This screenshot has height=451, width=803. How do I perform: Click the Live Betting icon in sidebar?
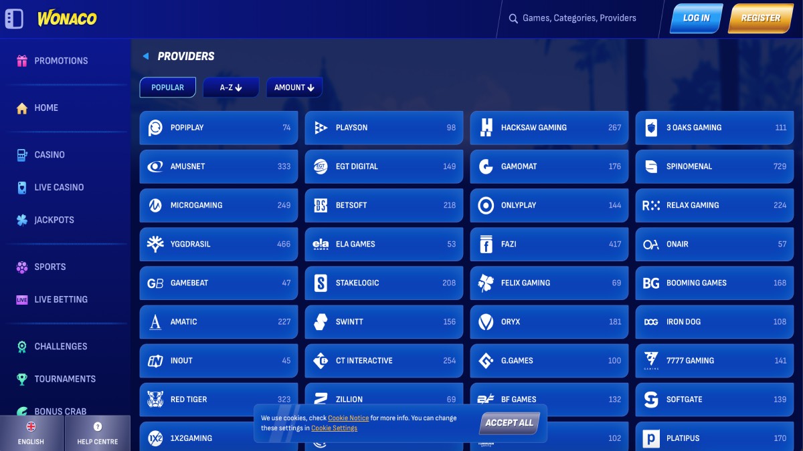[x=22, y=300]
